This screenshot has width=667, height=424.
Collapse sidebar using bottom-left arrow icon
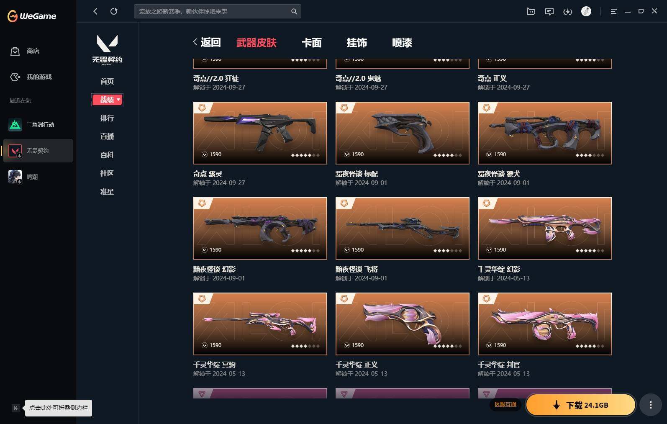point(15,408)
